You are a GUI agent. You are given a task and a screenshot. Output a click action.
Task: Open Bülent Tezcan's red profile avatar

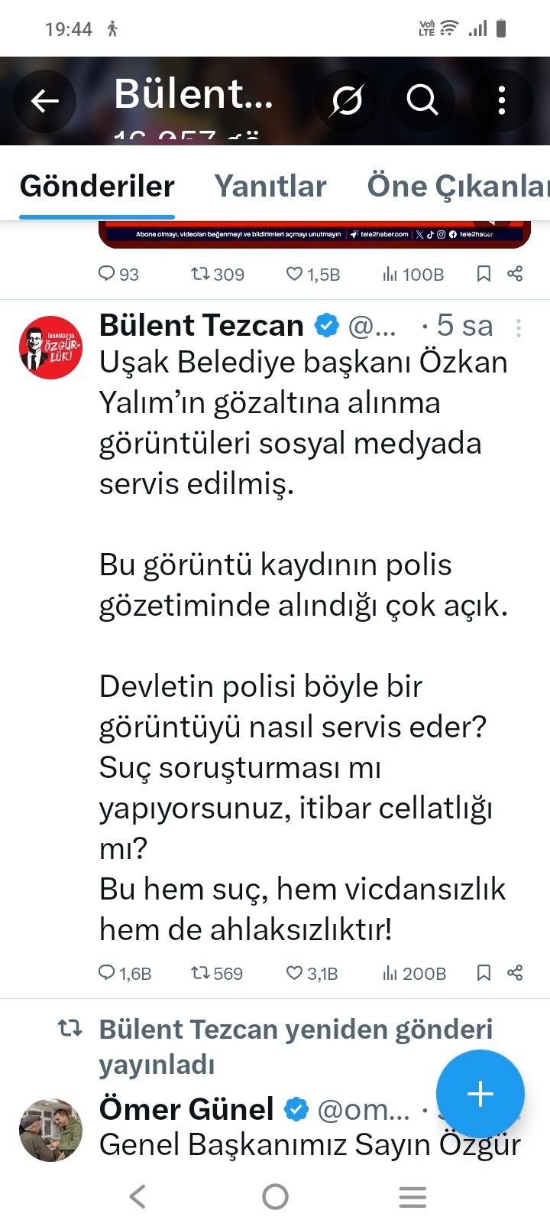[51, 348]
